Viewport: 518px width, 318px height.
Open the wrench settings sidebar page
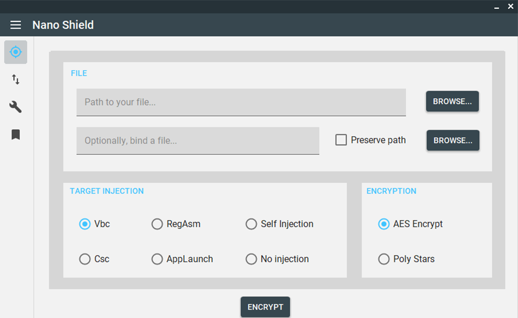point(16,107)
